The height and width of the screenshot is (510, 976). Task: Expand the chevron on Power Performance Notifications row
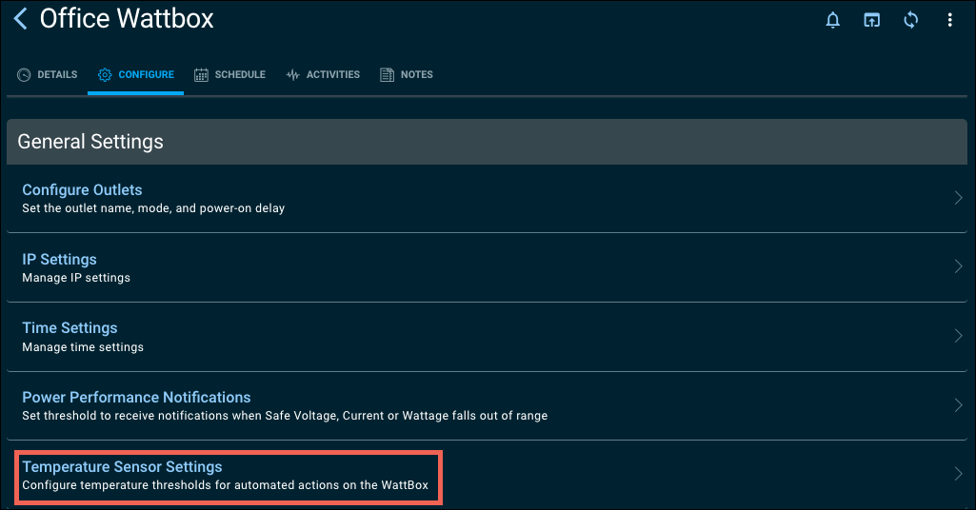959,405
